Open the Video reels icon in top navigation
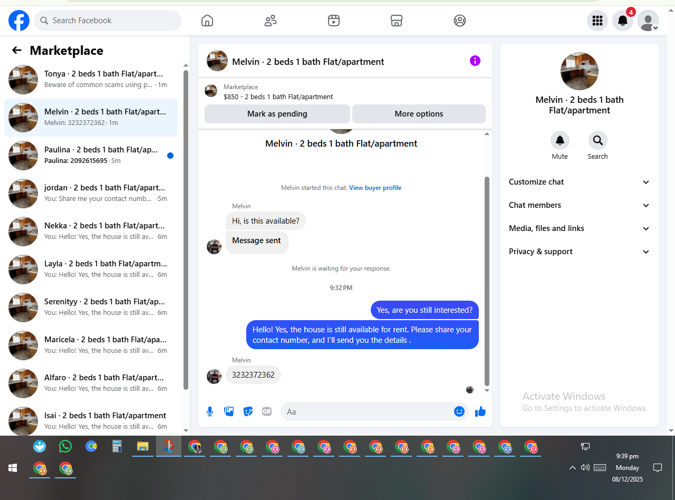The image size is (675, 500). tap(333, 21)
